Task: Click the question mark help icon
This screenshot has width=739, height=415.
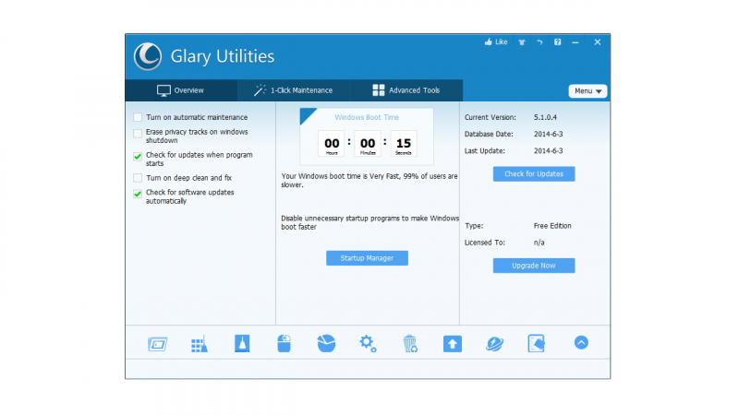Action: tap(557, 42)
